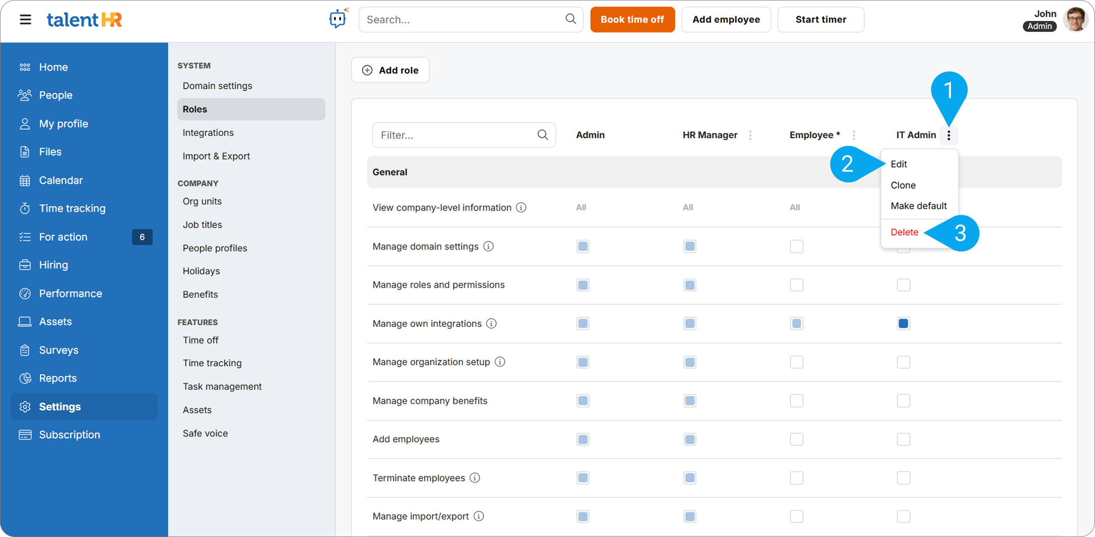Viewport: 1095px width, 537px height.
Task: Click info icon next to Terminate employees
Action: 475,478
